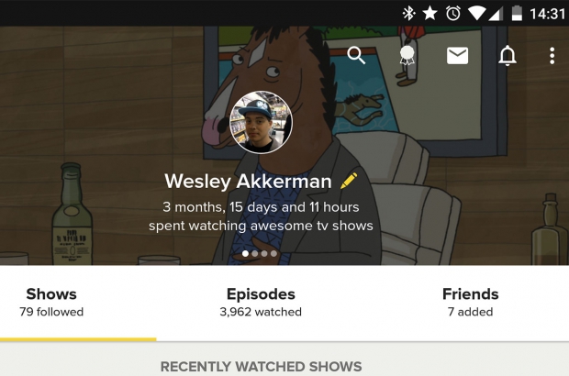Open the three-dot overflow menu
The width and height of the screenshot is (569, 376).
click(x=552, y=56)
